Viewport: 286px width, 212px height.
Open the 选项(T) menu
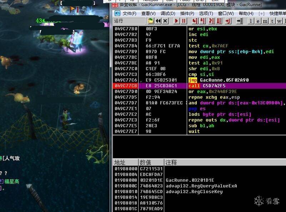coord(206,13)
